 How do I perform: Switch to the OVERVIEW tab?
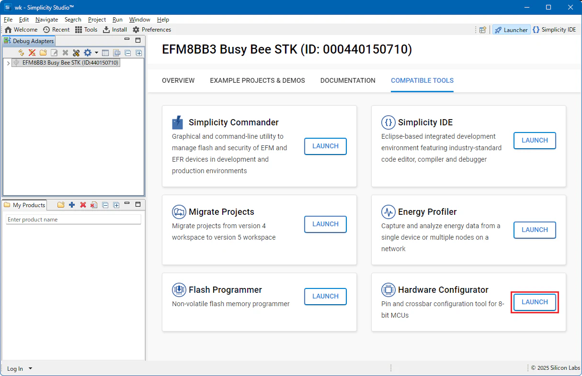(x=178, y=80)
